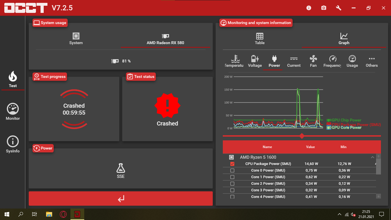Viewport: 391px width, 220px height.
Task: Click the OCCT taskbar icon
Action: coord(77,214)
